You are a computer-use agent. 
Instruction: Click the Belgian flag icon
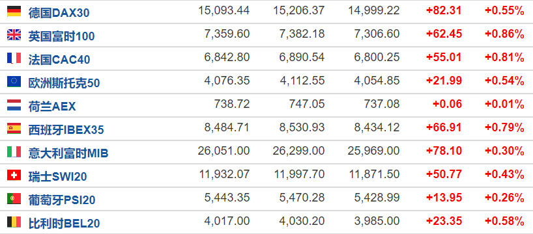point(14,222)
